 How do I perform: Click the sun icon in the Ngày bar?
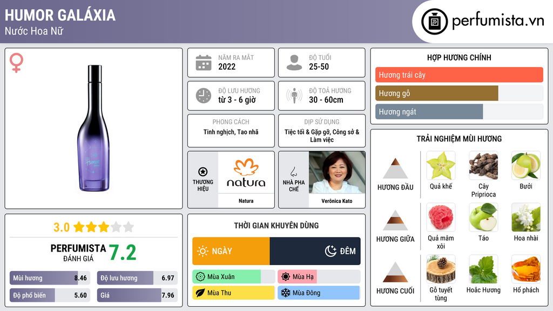coord(203,251)
